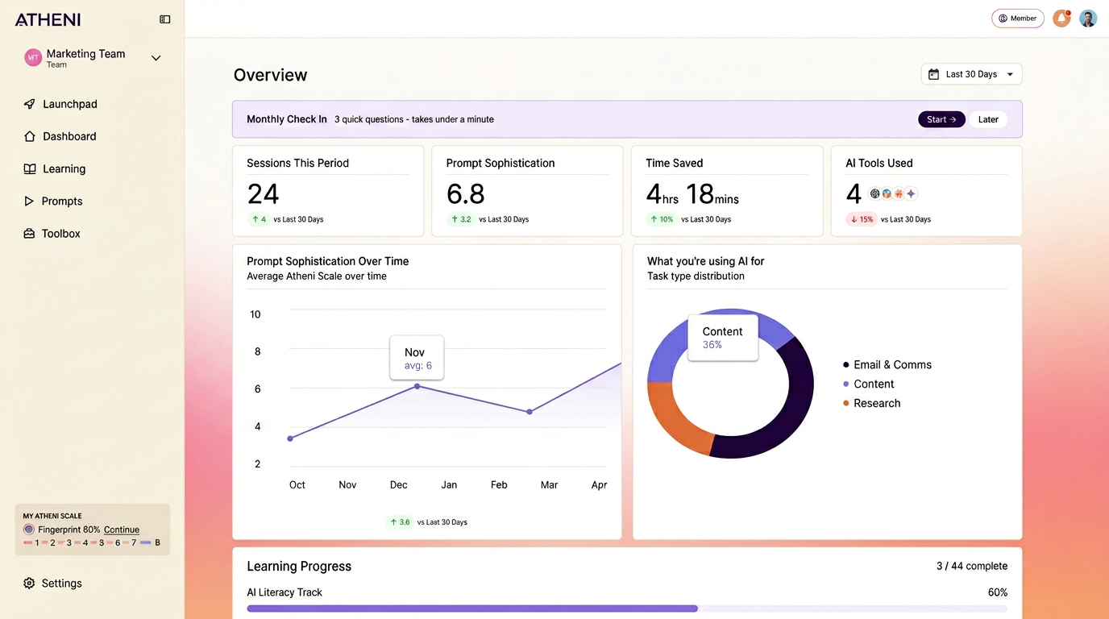Click the second AI tool icon (blue-orange)
The height and width of the screenshot is (619, 1109).
[887, 193]
